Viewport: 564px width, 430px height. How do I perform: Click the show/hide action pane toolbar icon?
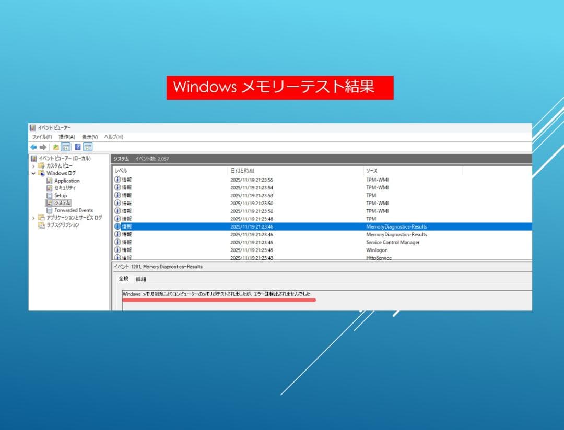(x=89, y=147)
